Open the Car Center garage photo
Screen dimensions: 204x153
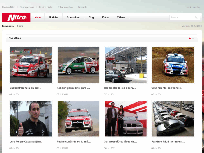[126, 65]
